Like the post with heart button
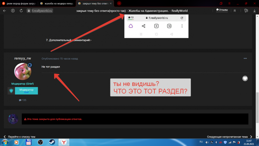This screenshot has width=259, height=146. pyautogui.click(x=245, y=78)
